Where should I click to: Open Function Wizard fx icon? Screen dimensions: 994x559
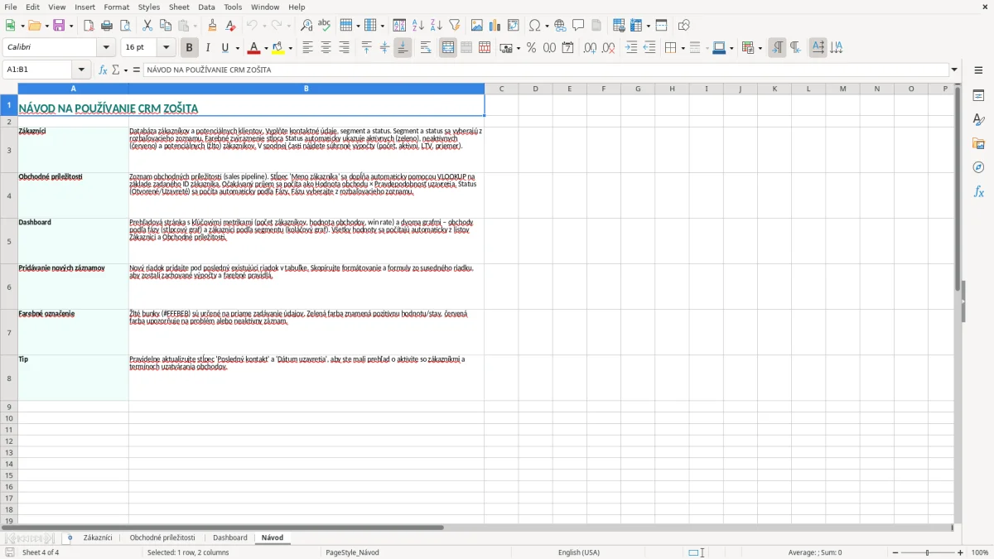pos(103,70)
